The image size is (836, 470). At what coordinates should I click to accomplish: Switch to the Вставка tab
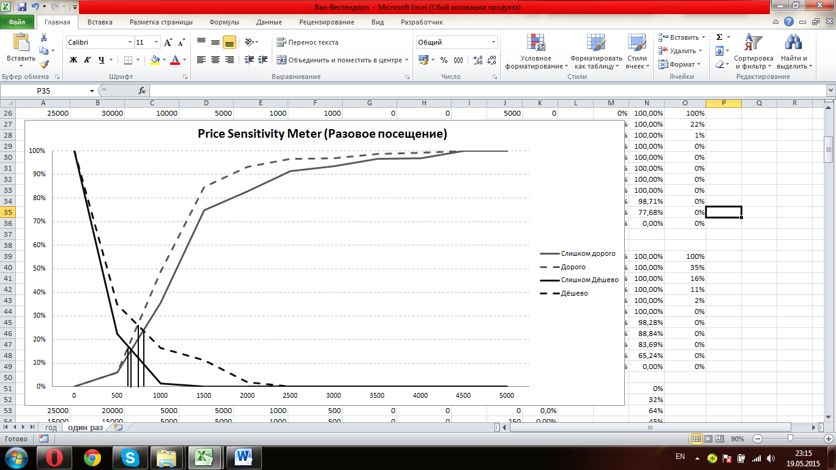point(100,22)
